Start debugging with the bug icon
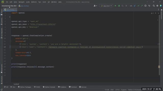 pyautogui.click(x=119, y=6)
